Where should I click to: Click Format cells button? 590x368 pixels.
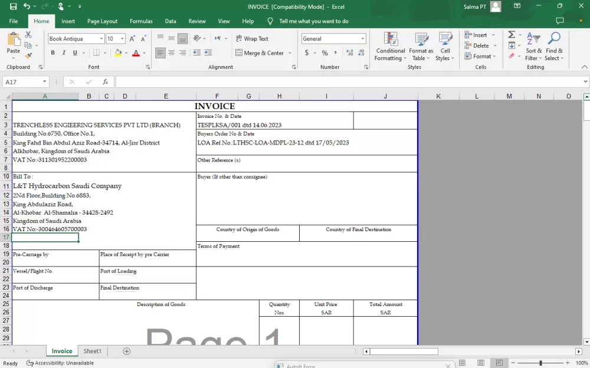(478, 56)
